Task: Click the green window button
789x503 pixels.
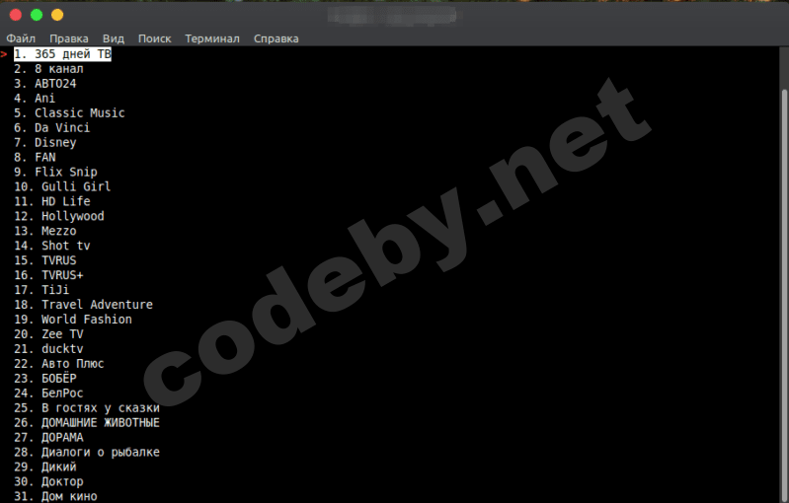Action: pos(37,15)
